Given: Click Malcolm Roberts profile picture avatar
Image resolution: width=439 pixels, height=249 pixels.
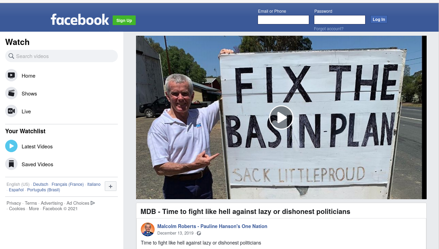Looking at the screenshot, I should pos(148,229).
